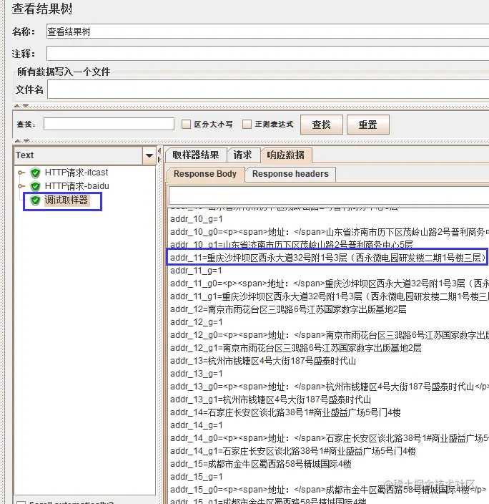
Task: Switch to the 取样器结果 tab
Action: [196, 155]
